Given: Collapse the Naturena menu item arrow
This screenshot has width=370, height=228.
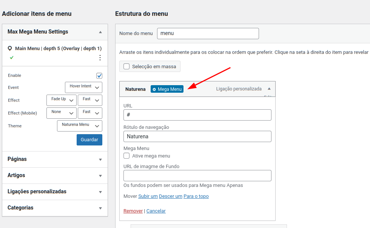Looking at the screenshot, I should click(269, 89).
